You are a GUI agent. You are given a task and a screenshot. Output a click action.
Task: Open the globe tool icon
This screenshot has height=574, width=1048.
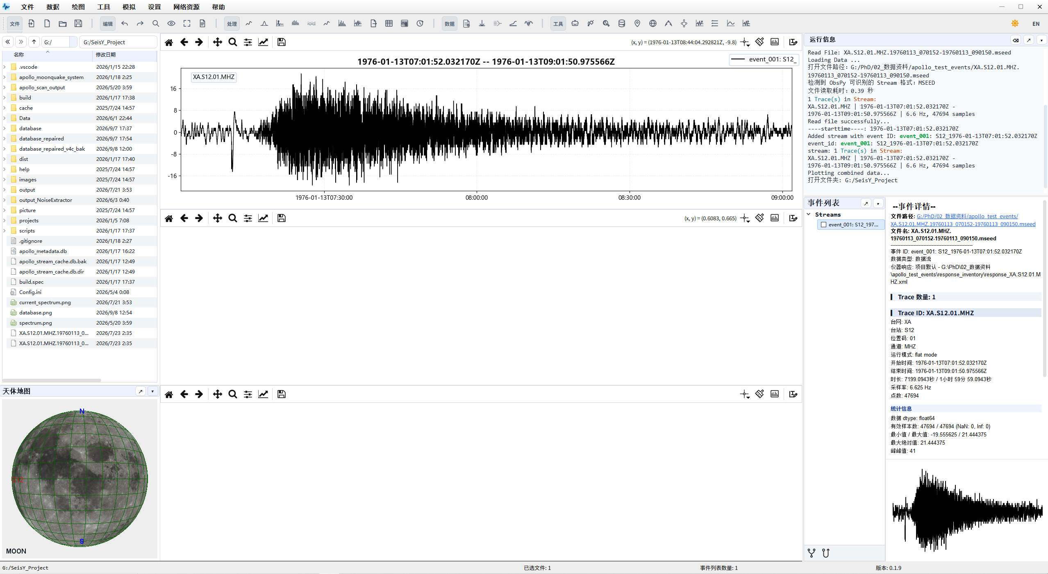coord(653,23)
